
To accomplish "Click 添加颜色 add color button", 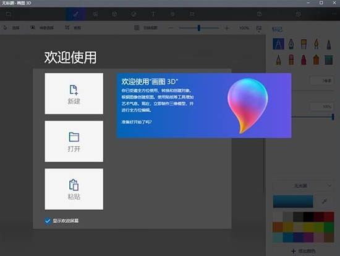I will pyautogui.click(x=303, y=251).
